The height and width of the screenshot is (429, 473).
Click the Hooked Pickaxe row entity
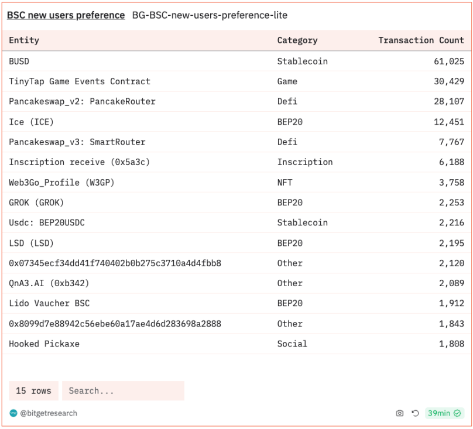44,344
